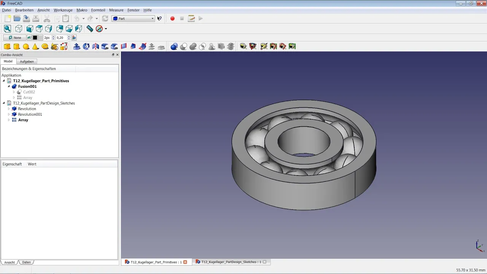Start macro recording with the red dot

(x=172, y=18)
